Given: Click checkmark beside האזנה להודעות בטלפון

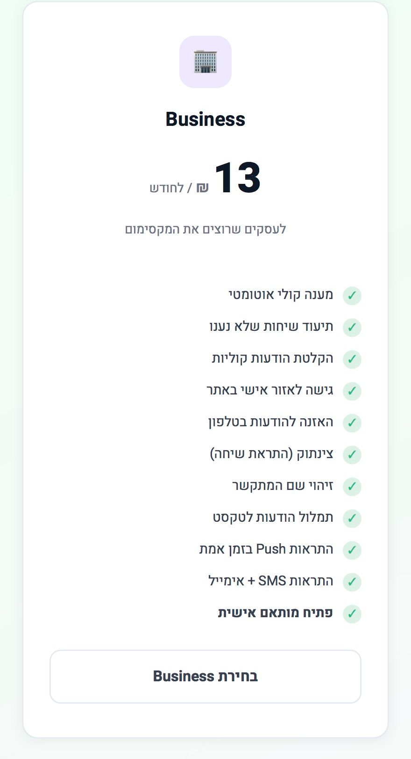Looking at the screenshot, I should [352, 423].
